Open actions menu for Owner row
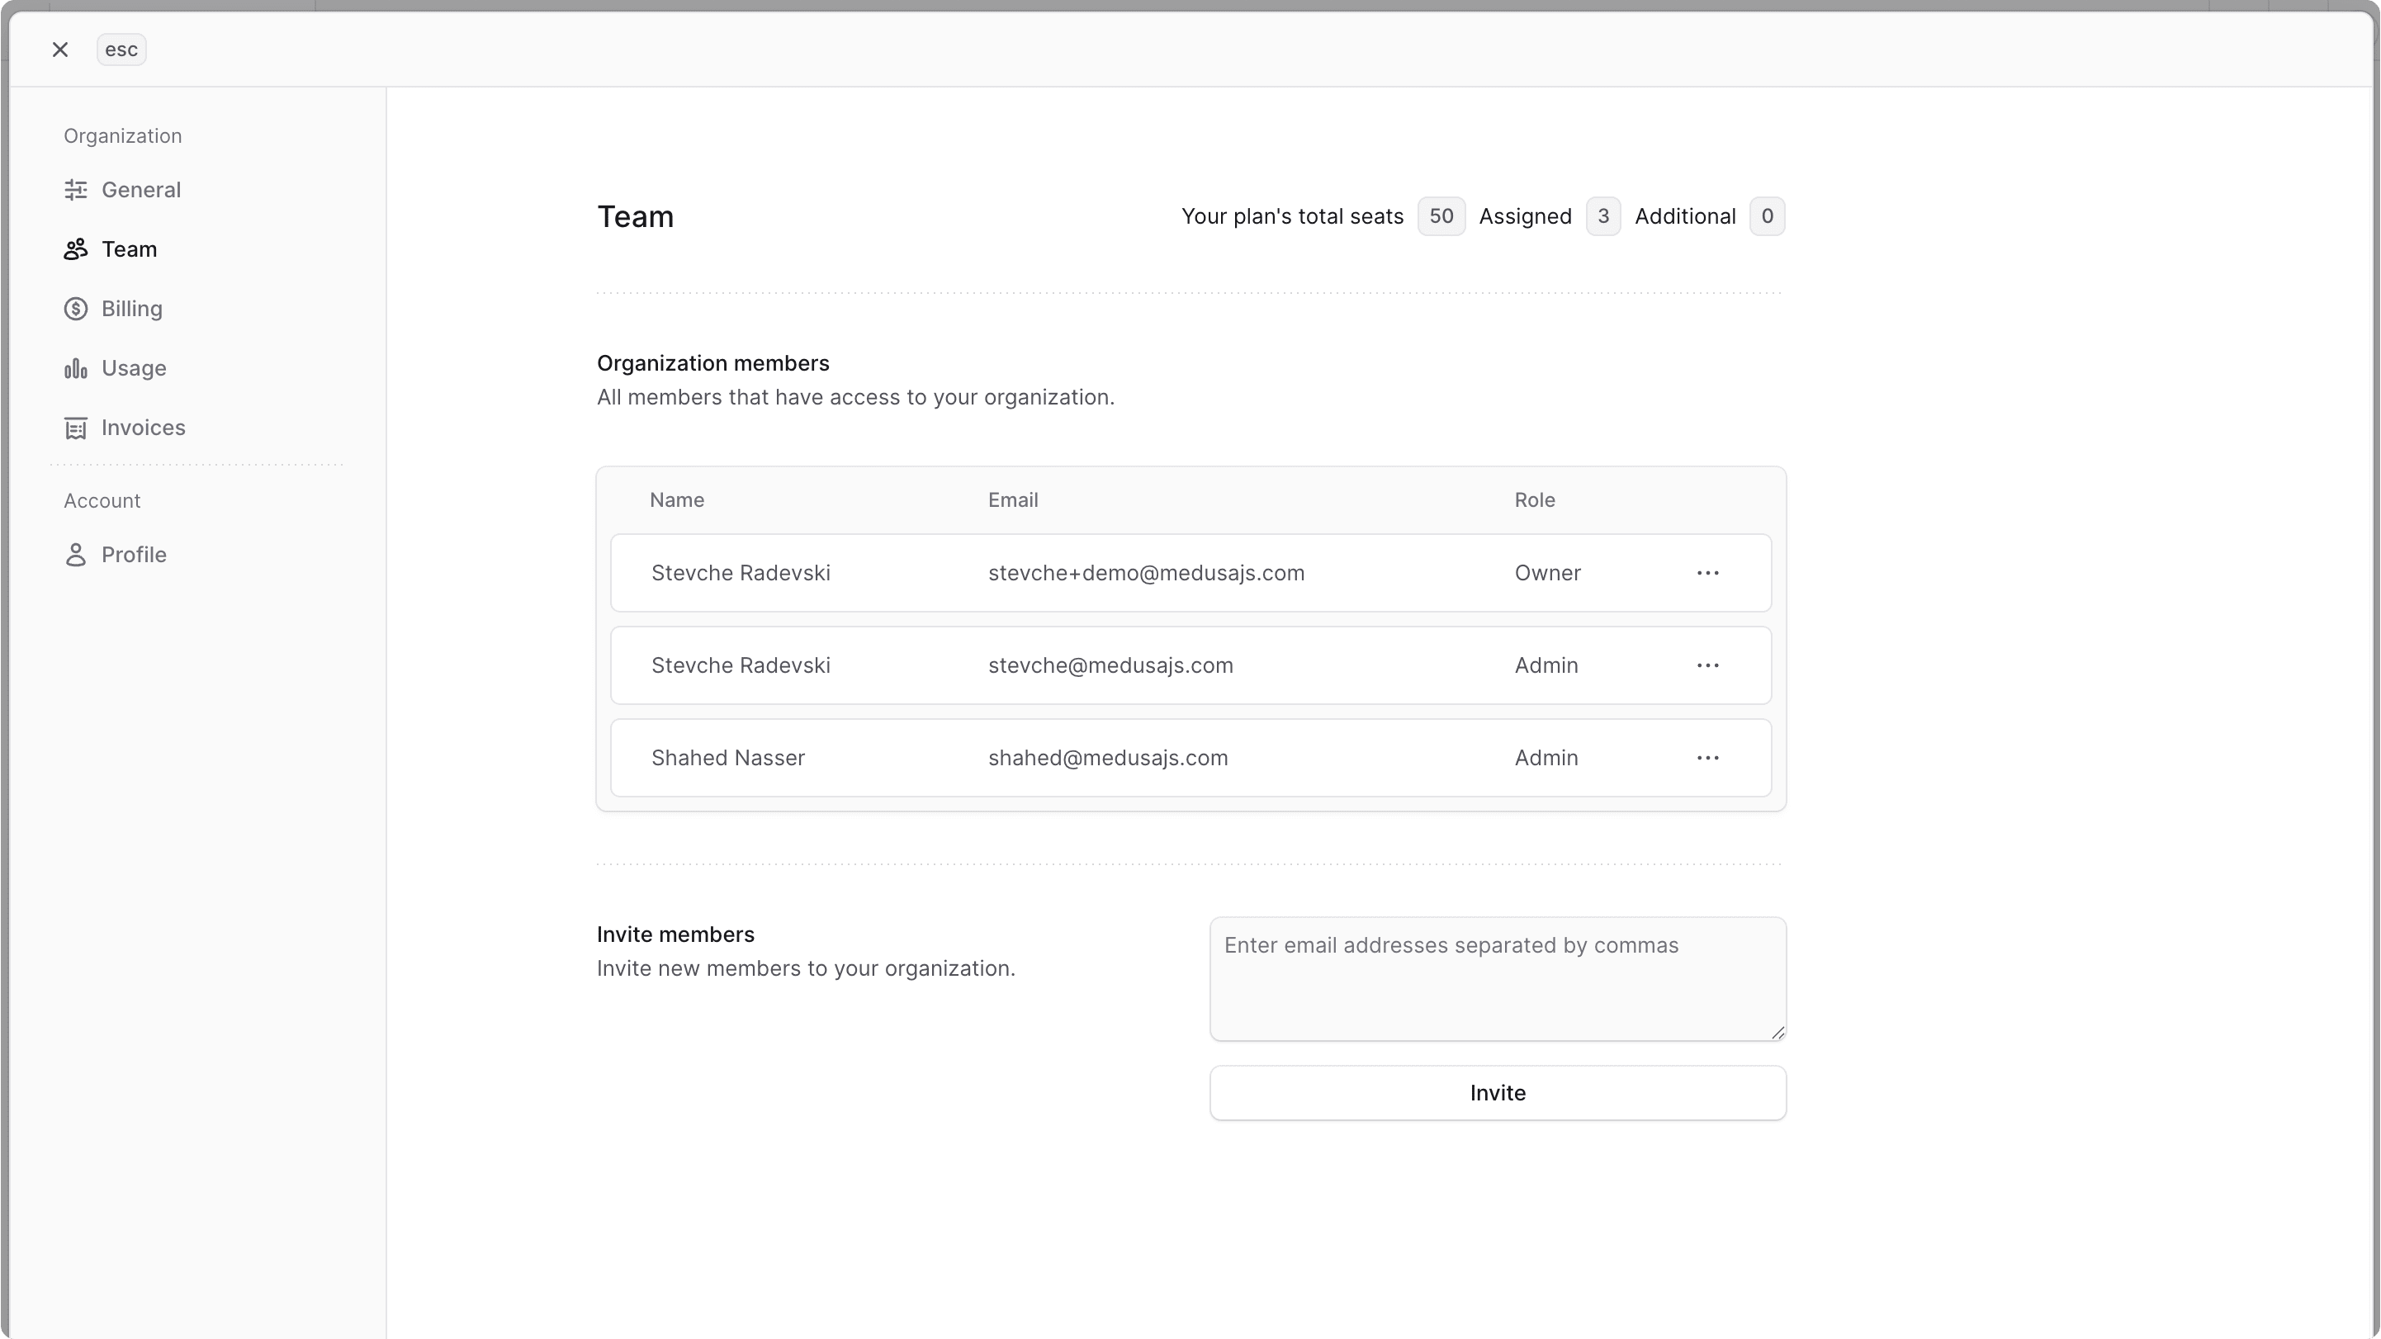This screenshot has width=2381, height=1339. click(x=1707, y=573)
